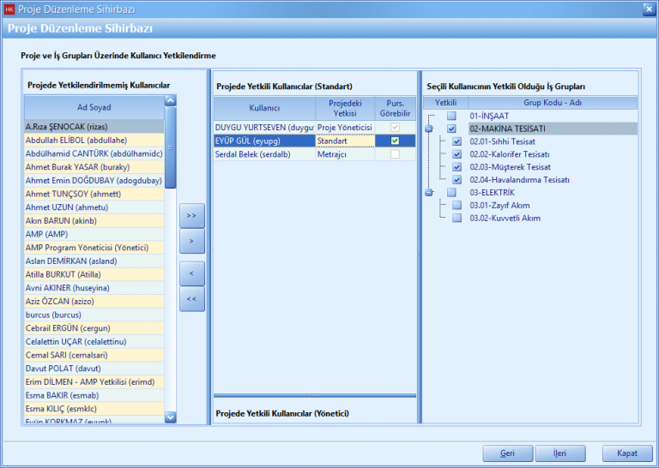Collapse the 03-ELEKTRİK tree node

click(428, 193)
